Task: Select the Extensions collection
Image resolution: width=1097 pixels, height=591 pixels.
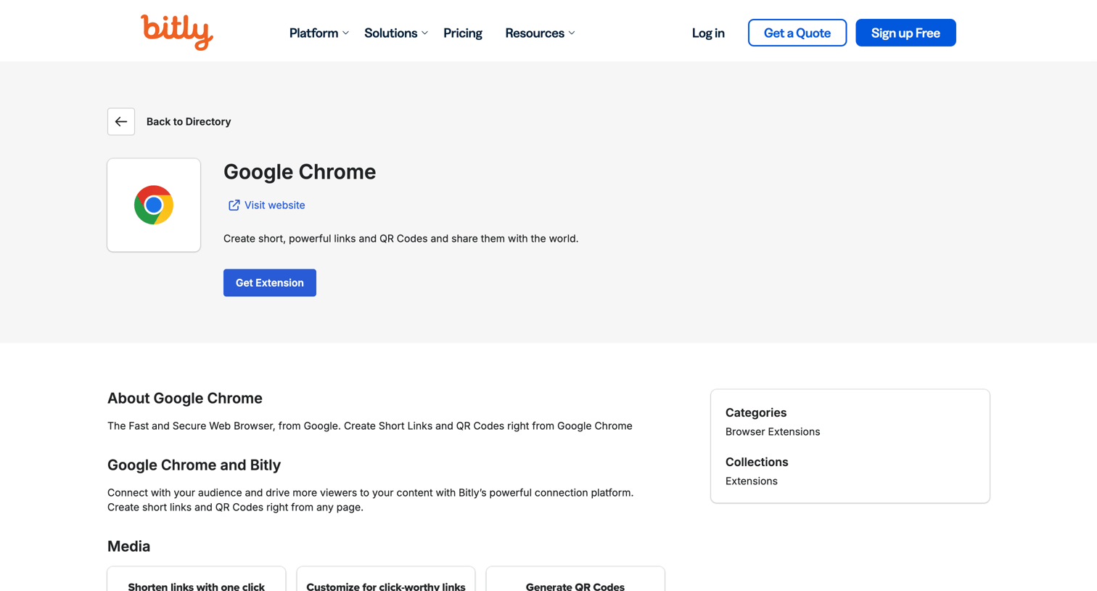Action: [752, 481]
